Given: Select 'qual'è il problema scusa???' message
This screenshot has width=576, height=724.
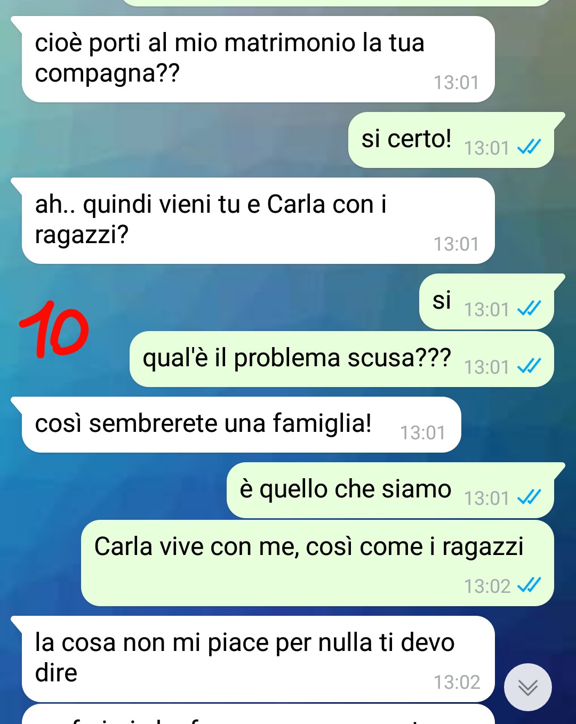Looking at the screenshot, I should [x=342, y=359].
